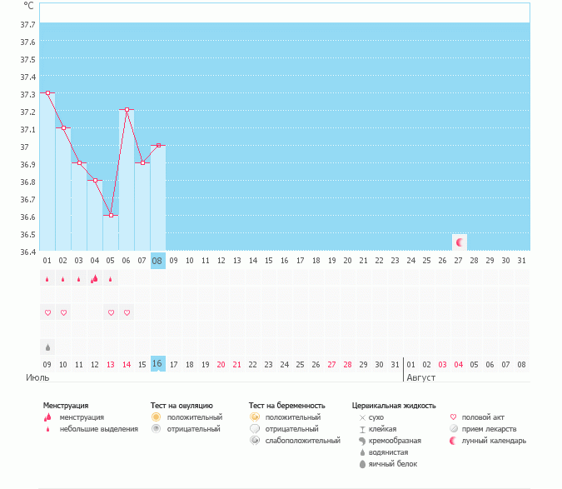Click the 37.3 temperature point on day 01

(x=47, y=92)
